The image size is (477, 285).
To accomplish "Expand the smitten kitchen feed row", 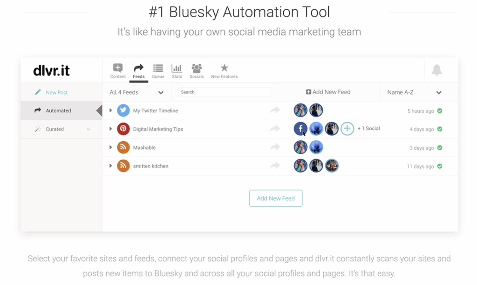I will [x=111, y=166].
